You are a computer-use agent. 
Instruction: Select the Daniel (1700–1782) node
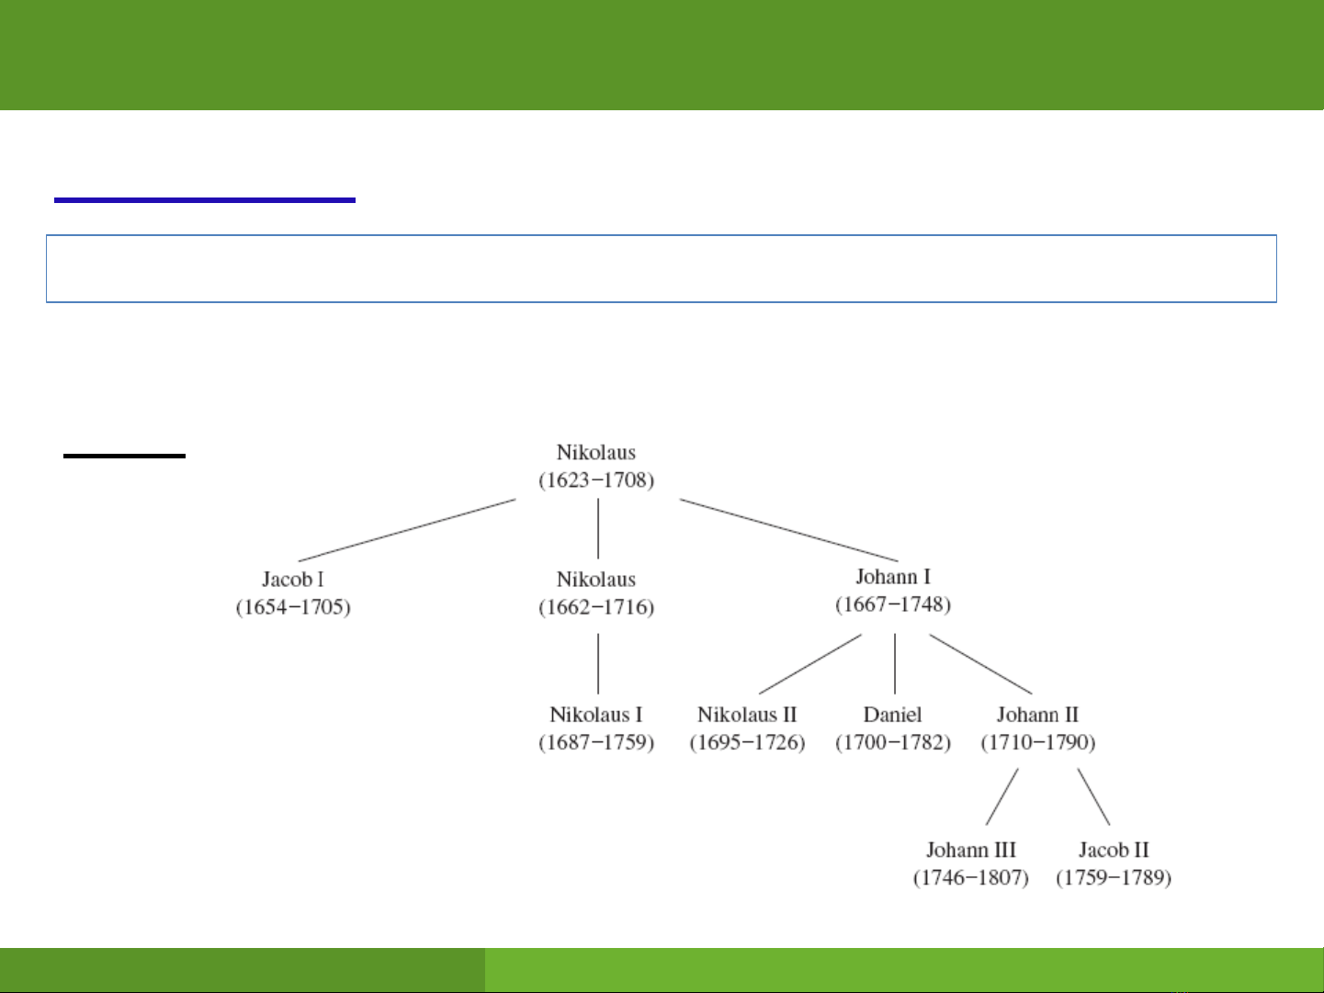pyautogui.click(x=892, y=728)
